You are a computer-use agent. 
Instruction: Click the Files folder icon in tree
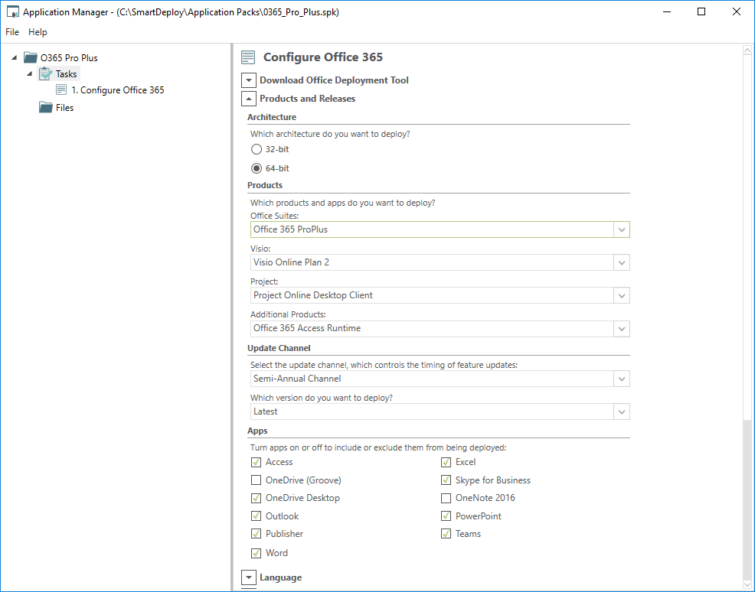46,108
